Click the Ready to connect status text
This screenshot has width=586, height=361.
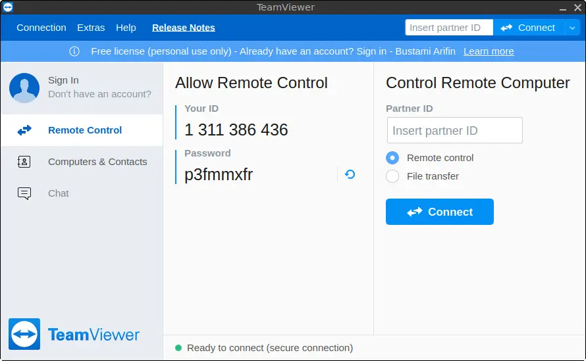pyautogui.click(x=270, y=348)
